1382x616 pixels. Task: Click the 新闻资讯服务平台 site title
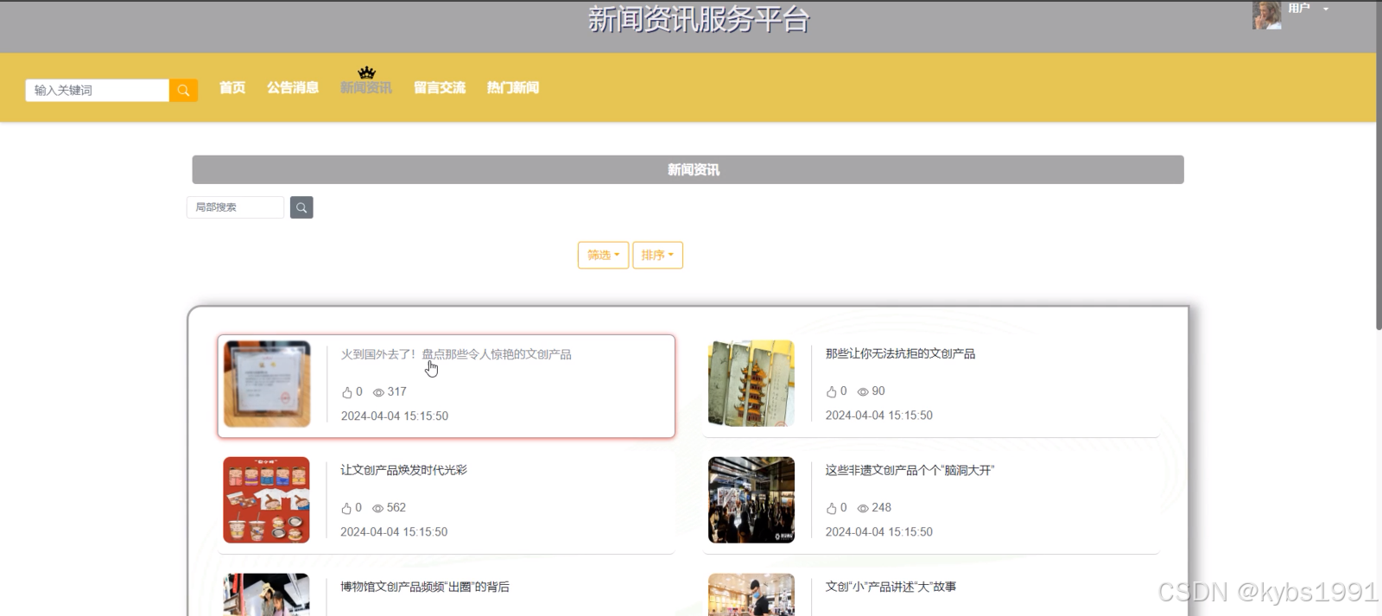(x=698, y=18)
